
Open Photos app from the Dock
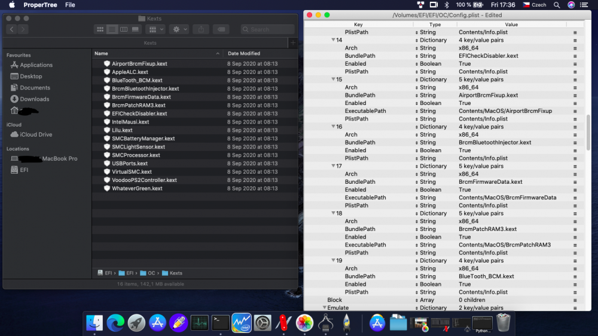tap(304, 323)
